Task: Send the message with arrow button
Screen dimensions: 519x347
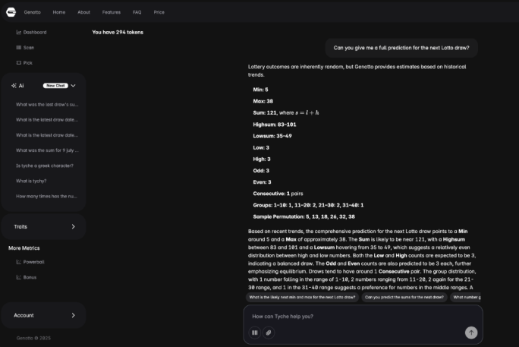Action: (x=471, y=332)
